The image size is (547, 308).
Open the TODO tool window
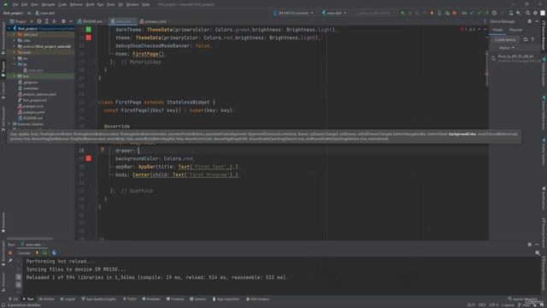pyautogui.click(x=130, y=299)
